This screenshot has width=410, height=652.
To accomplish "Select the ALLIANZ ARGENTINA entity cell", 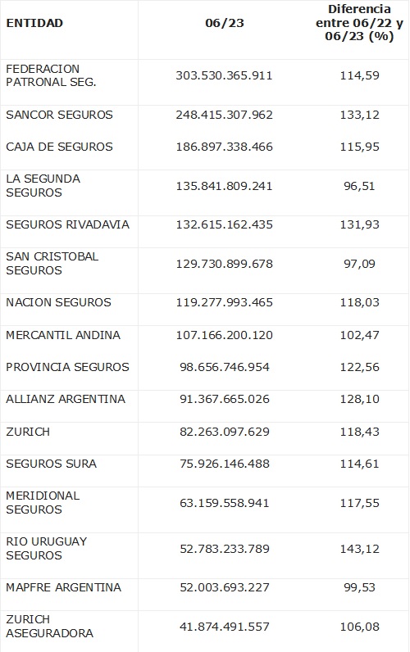I will click(66, 399).
